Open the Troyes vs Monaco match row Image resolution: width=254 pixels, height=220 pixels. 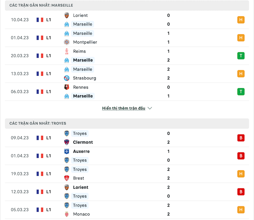click(x=127, y=210)
